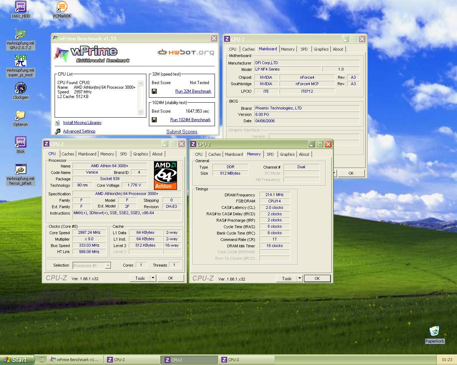Expand the Tools dropdown arrow in Memory window
The height and width of the screenshot is (365, 457).
click(300, 278)
